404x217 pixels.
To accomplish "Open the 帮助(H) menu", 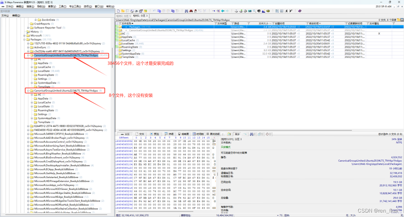I will point(110,6).
